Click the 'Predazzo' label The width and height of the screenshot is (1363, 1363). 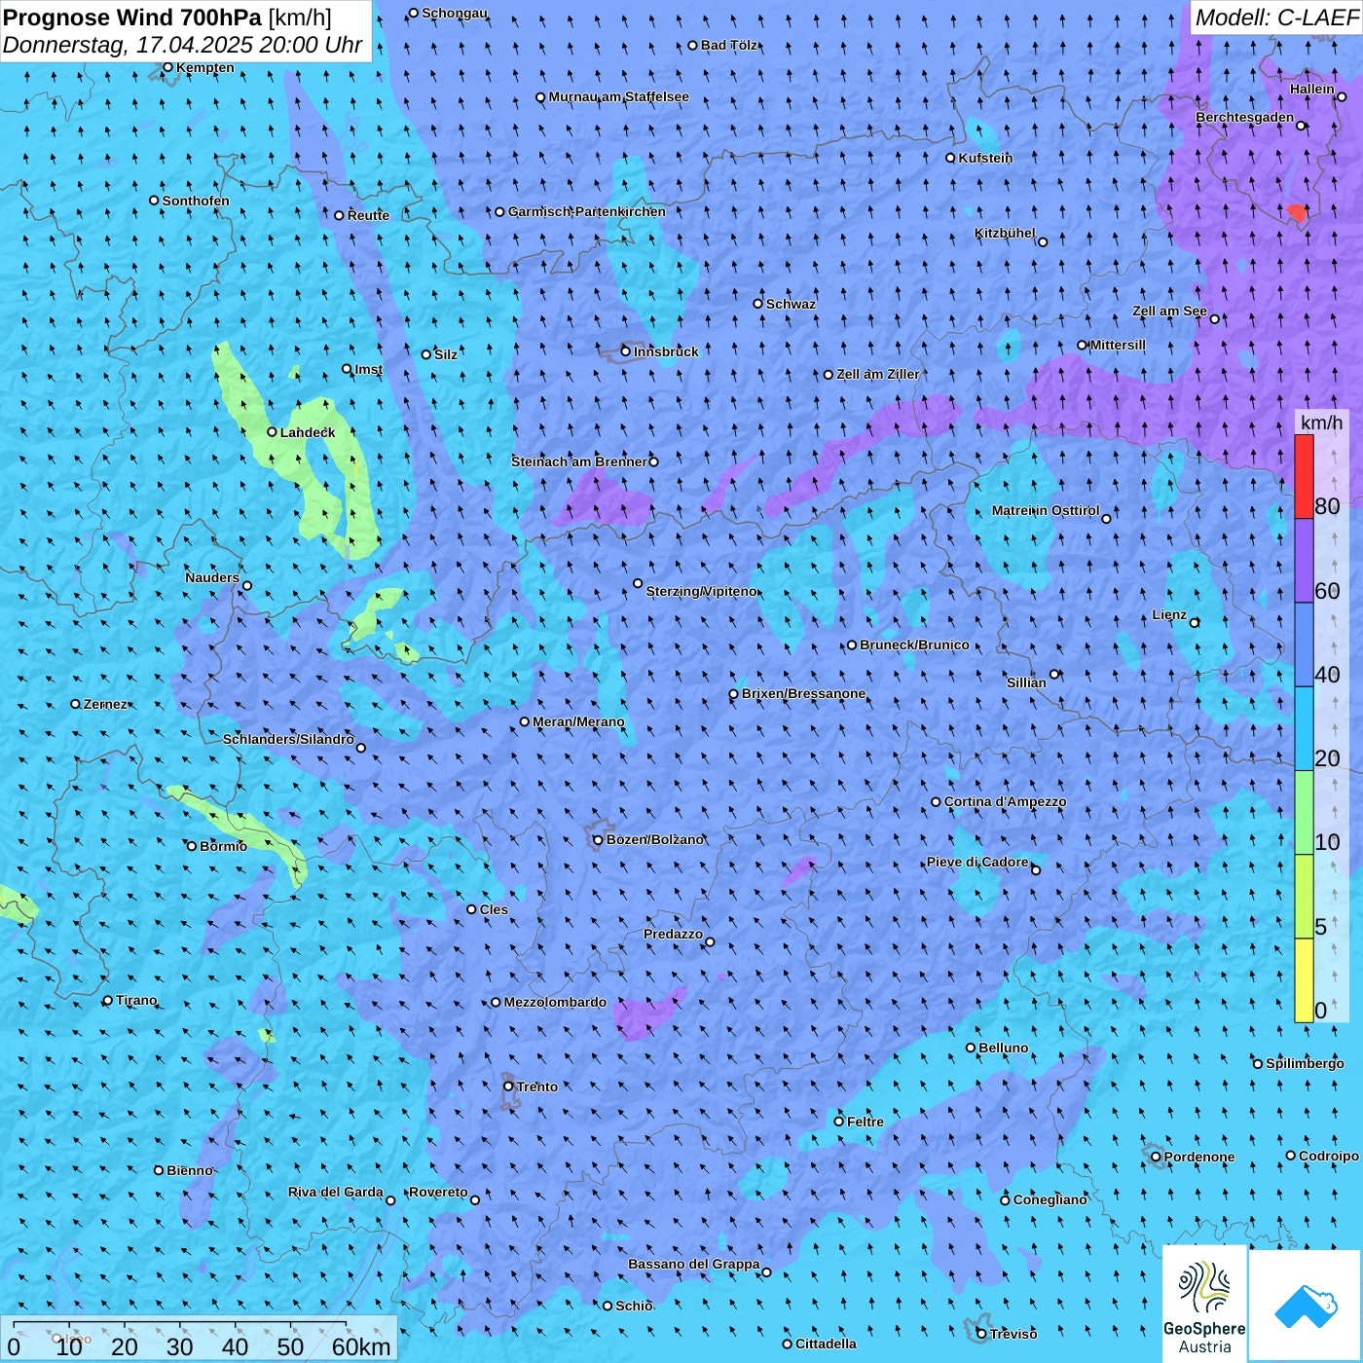tap(673, 934)
